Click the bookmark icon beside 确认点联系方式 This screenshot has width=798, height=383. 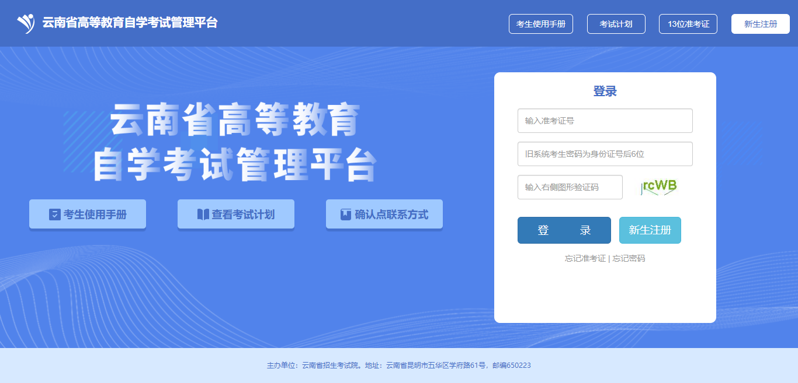[346, 215]
